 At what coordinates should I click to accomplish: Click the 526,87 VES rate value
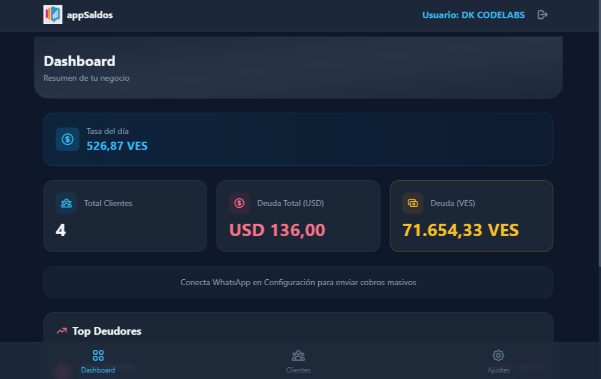click(117, 146)
